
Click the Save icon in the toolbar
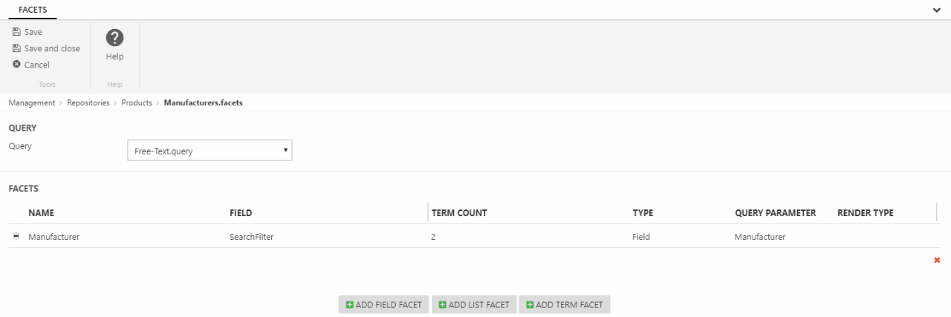tap(16, 32)
